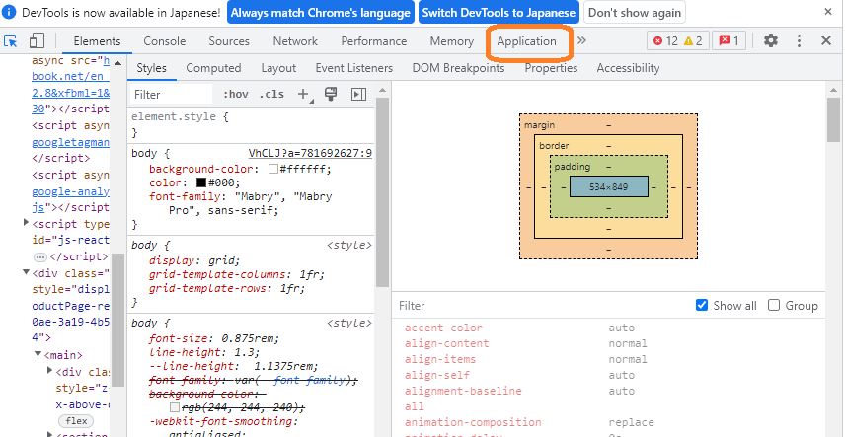Image resolution: width=845 pixels, height=437 pixels.
Task: Click the display: grid declaration
Action: coord(194,260)
